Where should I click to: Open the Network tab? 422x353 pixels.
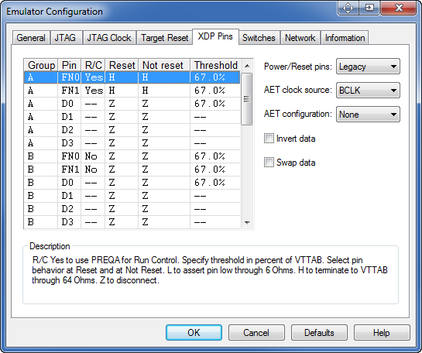pyautogui.click(x=300, y=38)
